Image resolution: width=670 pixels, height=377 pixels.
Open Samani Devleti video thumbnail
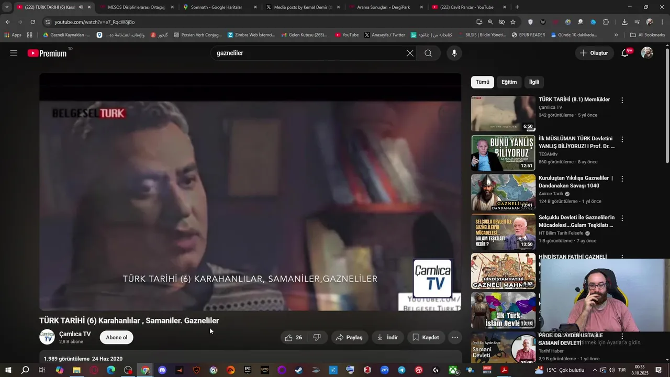(x=503, y=348)
